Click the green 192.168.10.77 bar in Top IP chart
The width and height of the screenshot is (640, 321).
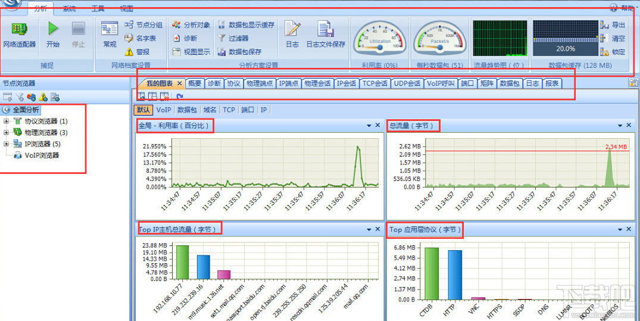click(x=182, y=262)
